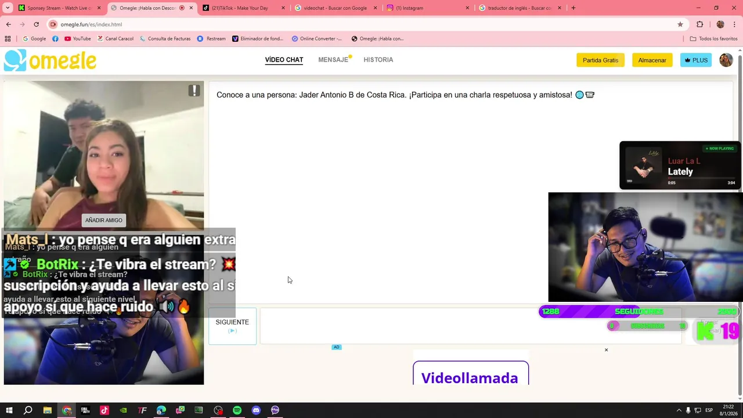Go back to previous page
743x418 pixels.
coord(9,24)
